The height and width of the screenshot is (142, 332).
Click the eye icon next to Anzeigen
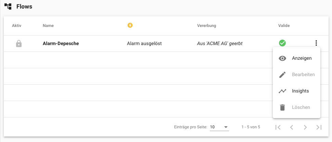point(282,58)
